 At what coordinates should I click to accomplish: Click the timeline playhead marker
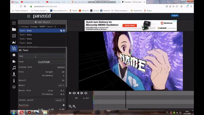coord(126,99)
